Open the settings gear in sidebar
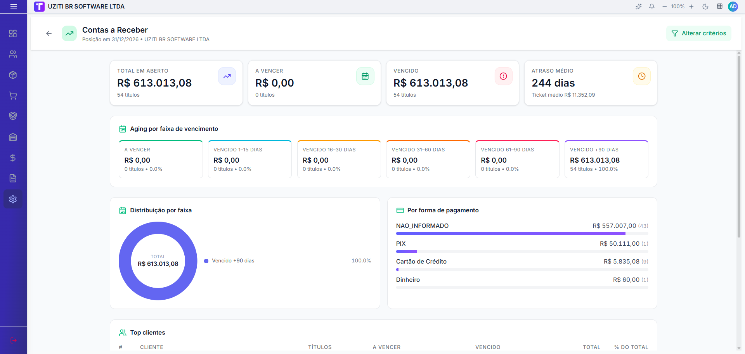 tap(13, 199)
